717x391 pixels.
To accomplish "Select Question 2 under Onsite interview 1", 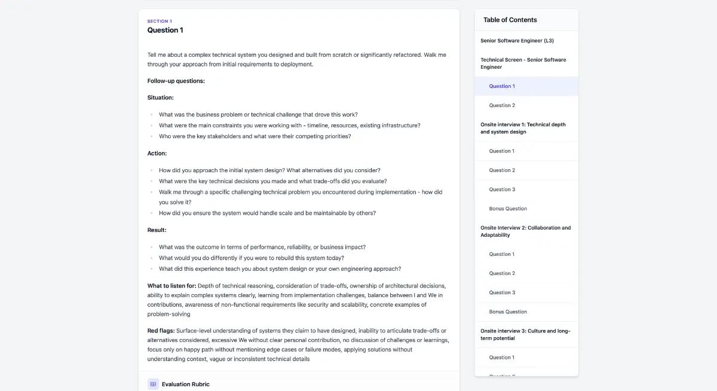I will point(526,170).
